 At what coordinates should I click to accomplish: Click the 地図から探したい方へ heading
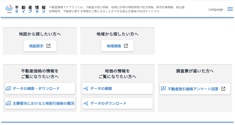click(x=40, y=34)
